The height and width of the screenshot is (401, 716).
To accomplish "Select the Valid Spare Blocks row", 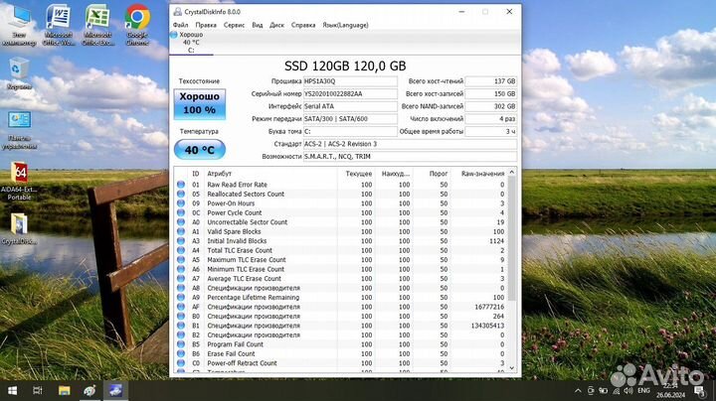I will click(x=341, y=231).
